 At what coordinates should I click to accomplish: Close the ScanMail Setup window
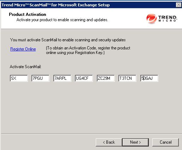[x=179, y=5]
